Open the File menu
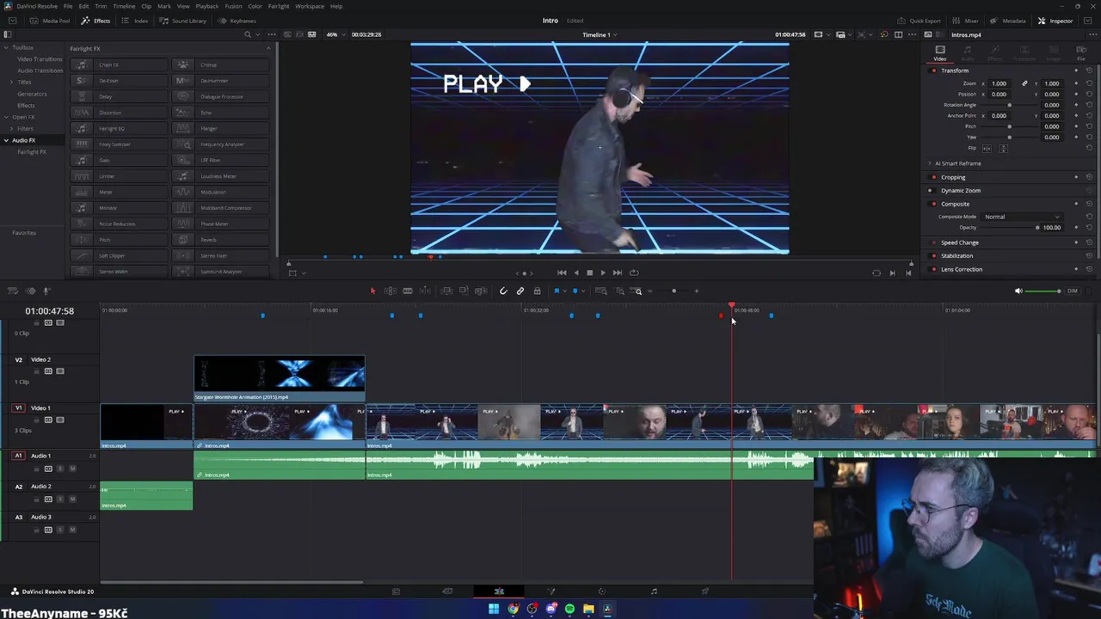Image resolution: width=1101 pixels, height=619 pixels. [x=67, y=6]
